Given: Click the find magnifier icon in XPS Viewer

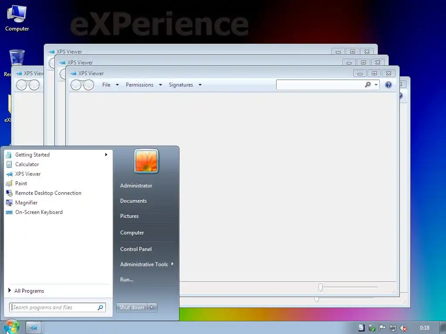Looking at the screenshot, I should point(368,85).
